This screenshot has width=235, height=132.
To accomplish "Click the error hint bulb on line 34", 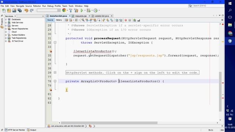I will (51, 51).
